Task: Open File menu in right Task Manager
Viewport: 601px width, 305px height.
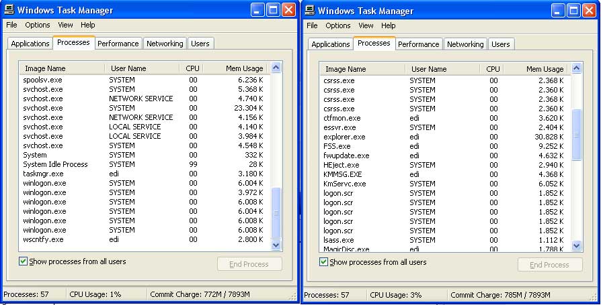Action: tap(312, 25)
